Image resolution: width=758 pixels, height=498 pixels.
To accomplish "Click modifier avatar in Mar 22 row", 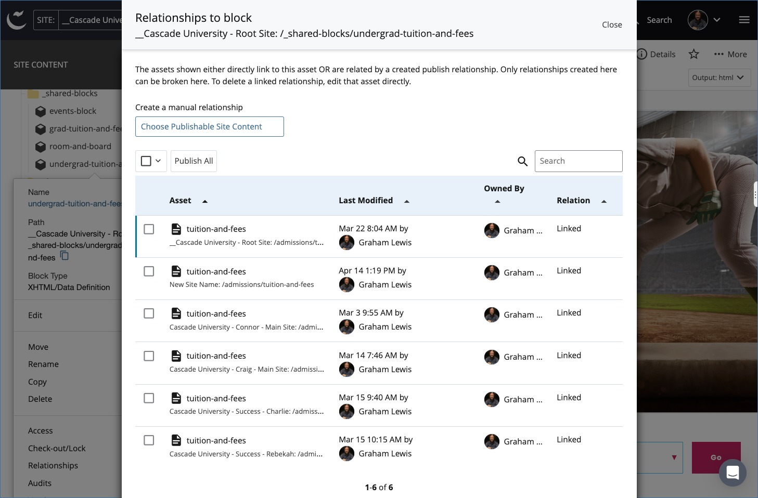I will pos(346,242).
